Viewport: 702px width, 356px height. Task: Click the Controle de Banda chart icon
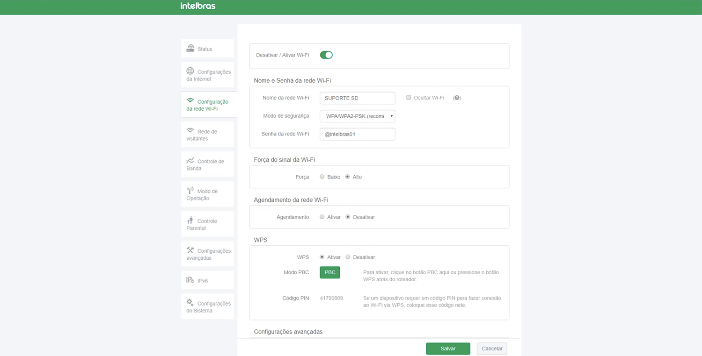(190, 161)
